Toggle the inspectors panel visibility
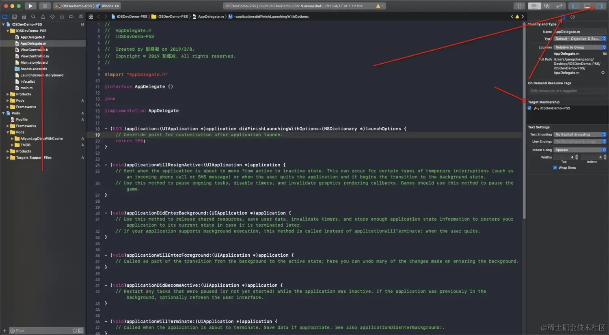This screenshot has height=335, width=609. click(x=600, y=6)
